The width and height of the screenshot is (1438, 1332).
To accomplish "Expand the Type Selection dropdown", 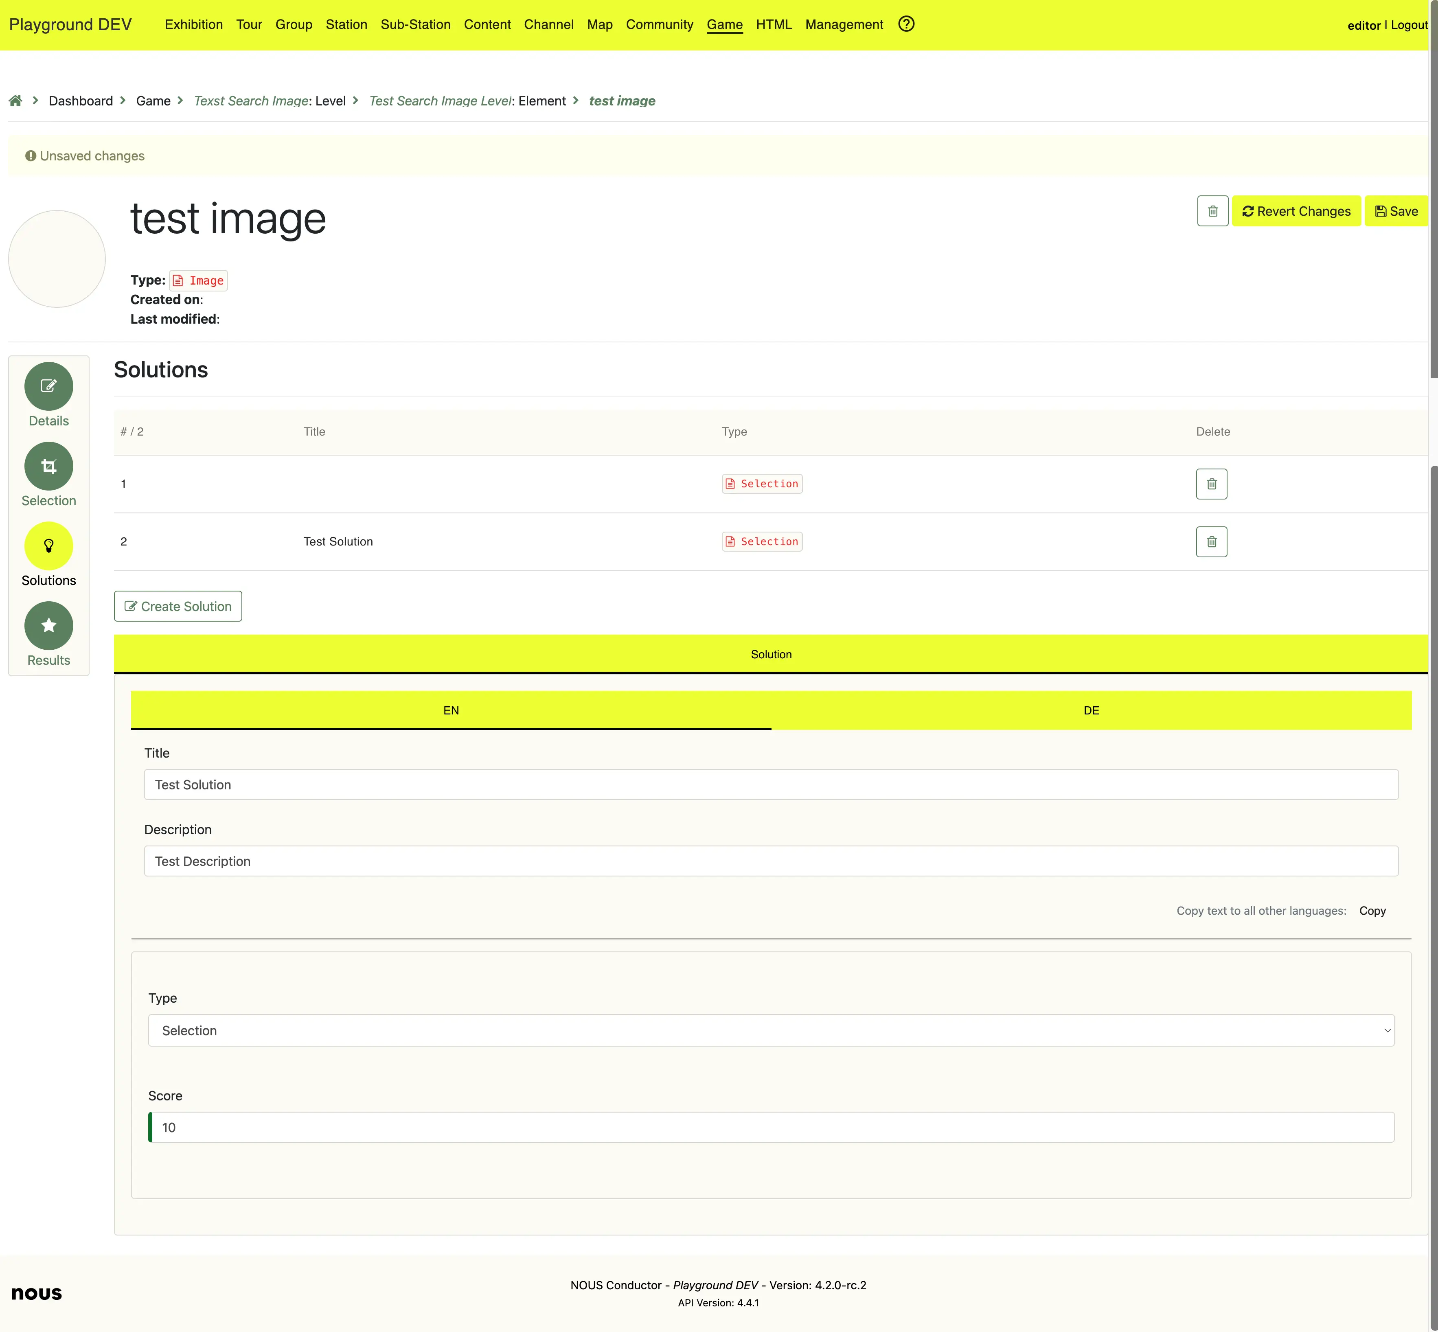I will point(771,1031).
